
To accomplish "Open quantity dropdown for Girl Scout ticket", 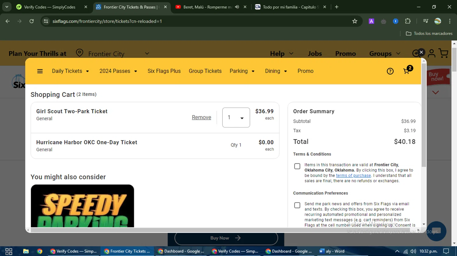I will click(236, 118).
